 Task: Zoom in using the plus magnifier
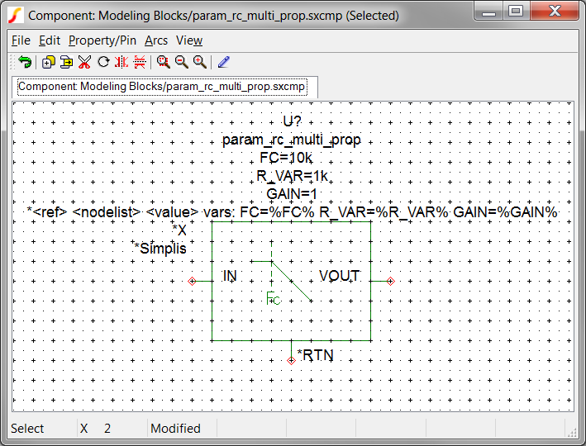199,62
